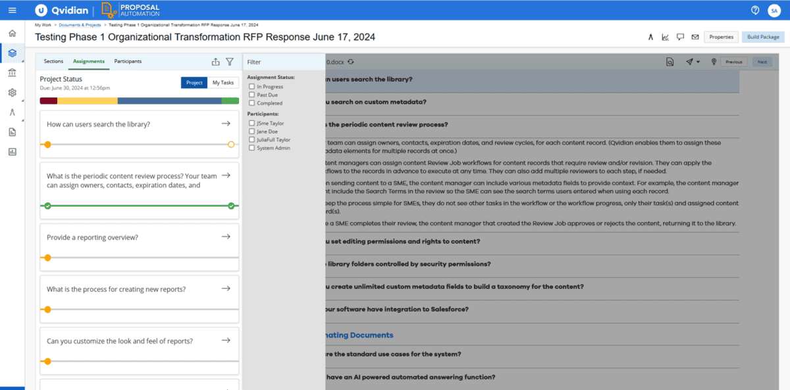This screenshot has height=390, width=790.
Task: Open the reports chart icon in sidebar
Action: [11, 151]
